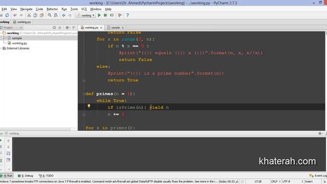Click the Undo arrow in the toolbar
The height and width of the screenshot is (184, 327).
coord(15,15)
